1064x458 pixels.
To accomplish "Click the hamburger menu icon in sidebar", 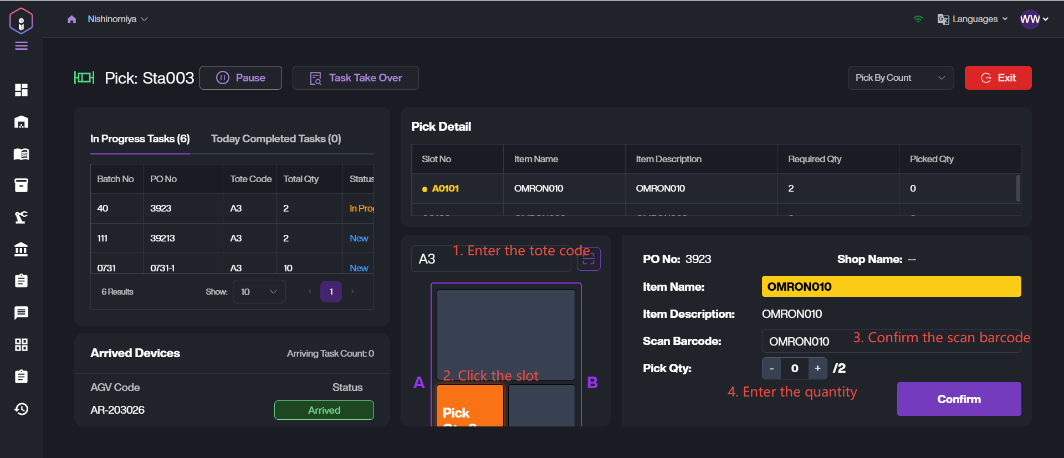I will click(x=21, y=46).
